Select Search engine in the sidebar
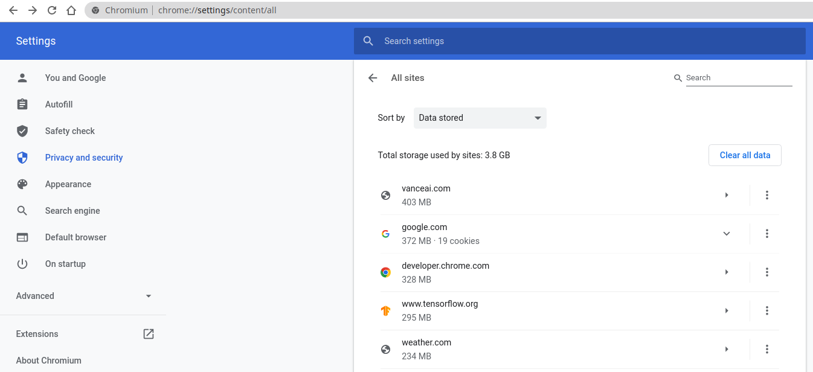 pyautogui.click(x=72, y=211)
